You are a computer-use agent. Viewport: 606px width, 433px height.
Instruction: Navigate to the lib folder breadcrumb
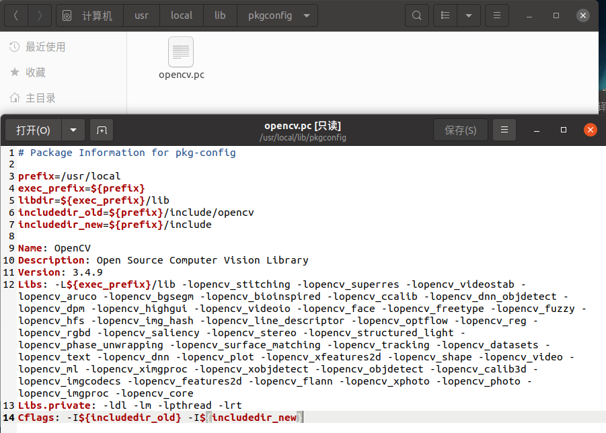(x=220, y=15)
